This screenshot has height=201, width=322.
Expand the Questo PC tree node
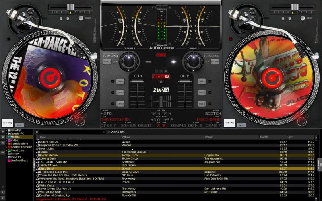[6, 133]
